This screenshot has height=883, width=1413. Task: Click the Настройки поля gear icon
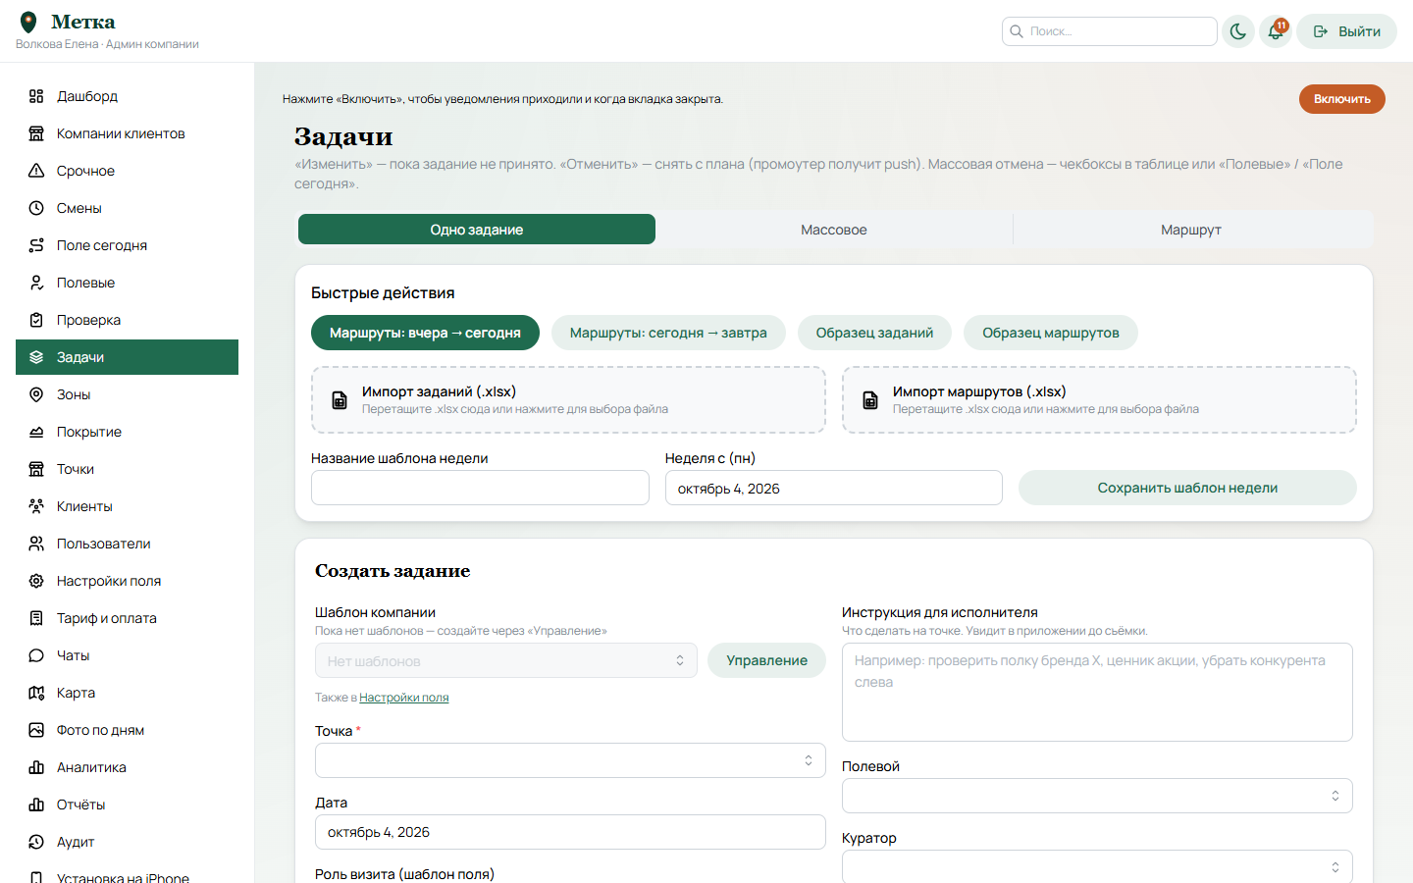(36, 581)
